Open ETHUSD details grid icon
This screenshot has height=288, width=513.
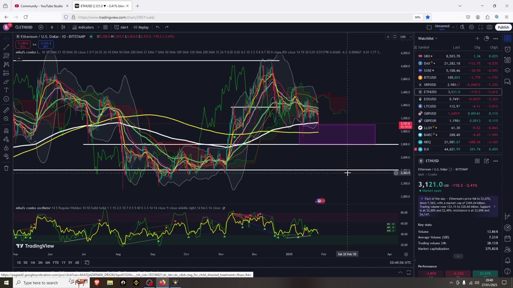[477, 161]
